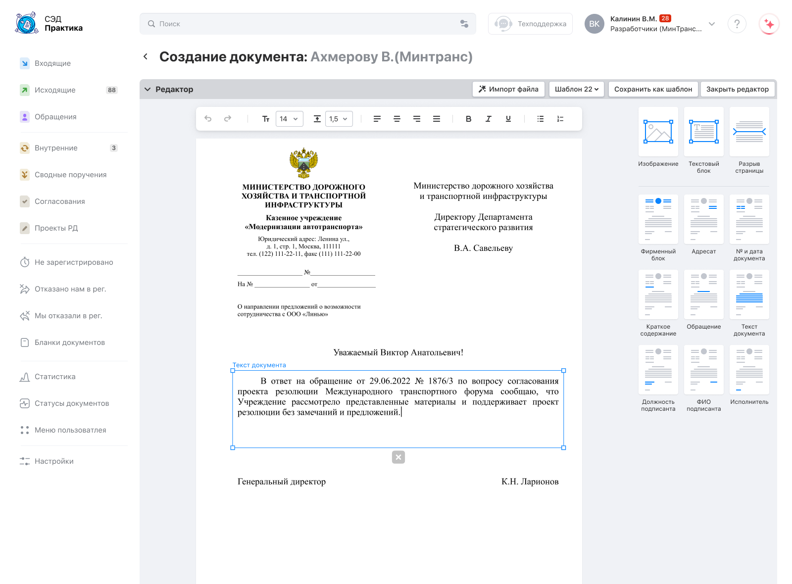This screenshot has height=584, width=792.
Task: Click the undo arrow in editor toolbar
Action: tap(208, 119)
